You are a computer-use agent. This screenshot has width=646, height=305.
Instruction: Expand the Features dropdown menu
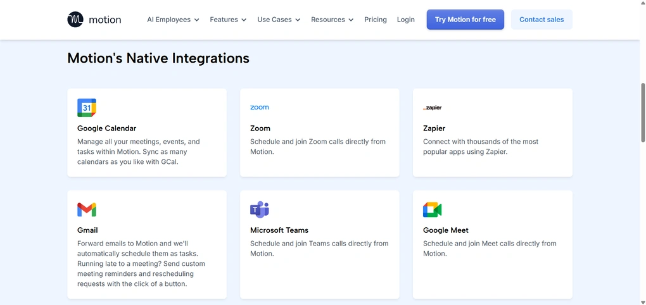228,20
